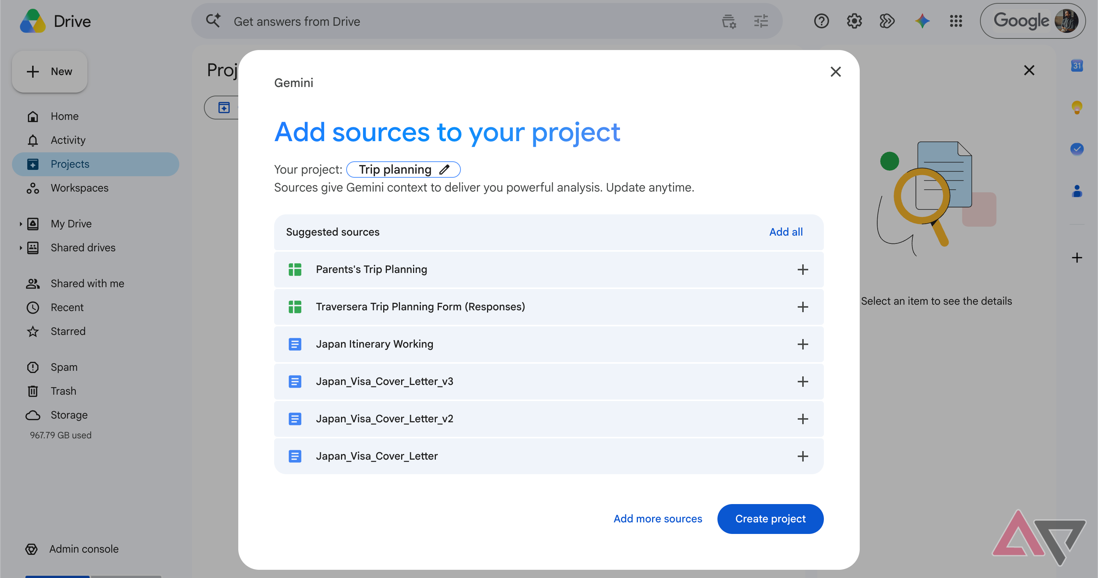Viewport: 1098px width, 578px height.
Task: Open Trash folder
Action: point(96,391)
